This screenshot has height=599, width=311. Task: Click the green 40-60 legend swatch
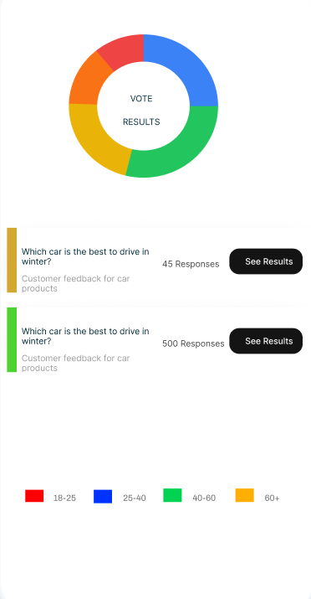tap(172, 495)
